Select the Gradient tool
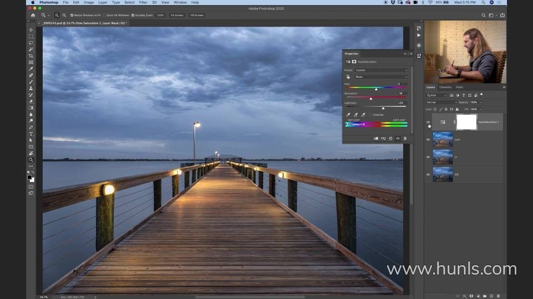This screenshot has width=533, height=299. (x=31, y=108)
